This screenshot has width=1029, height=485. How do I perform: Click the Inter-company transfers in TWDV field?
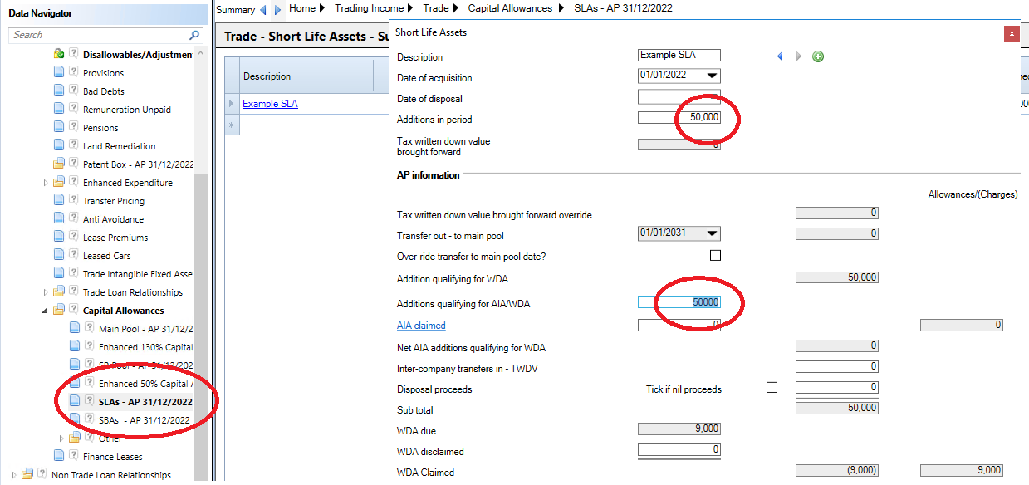[837, 366]
